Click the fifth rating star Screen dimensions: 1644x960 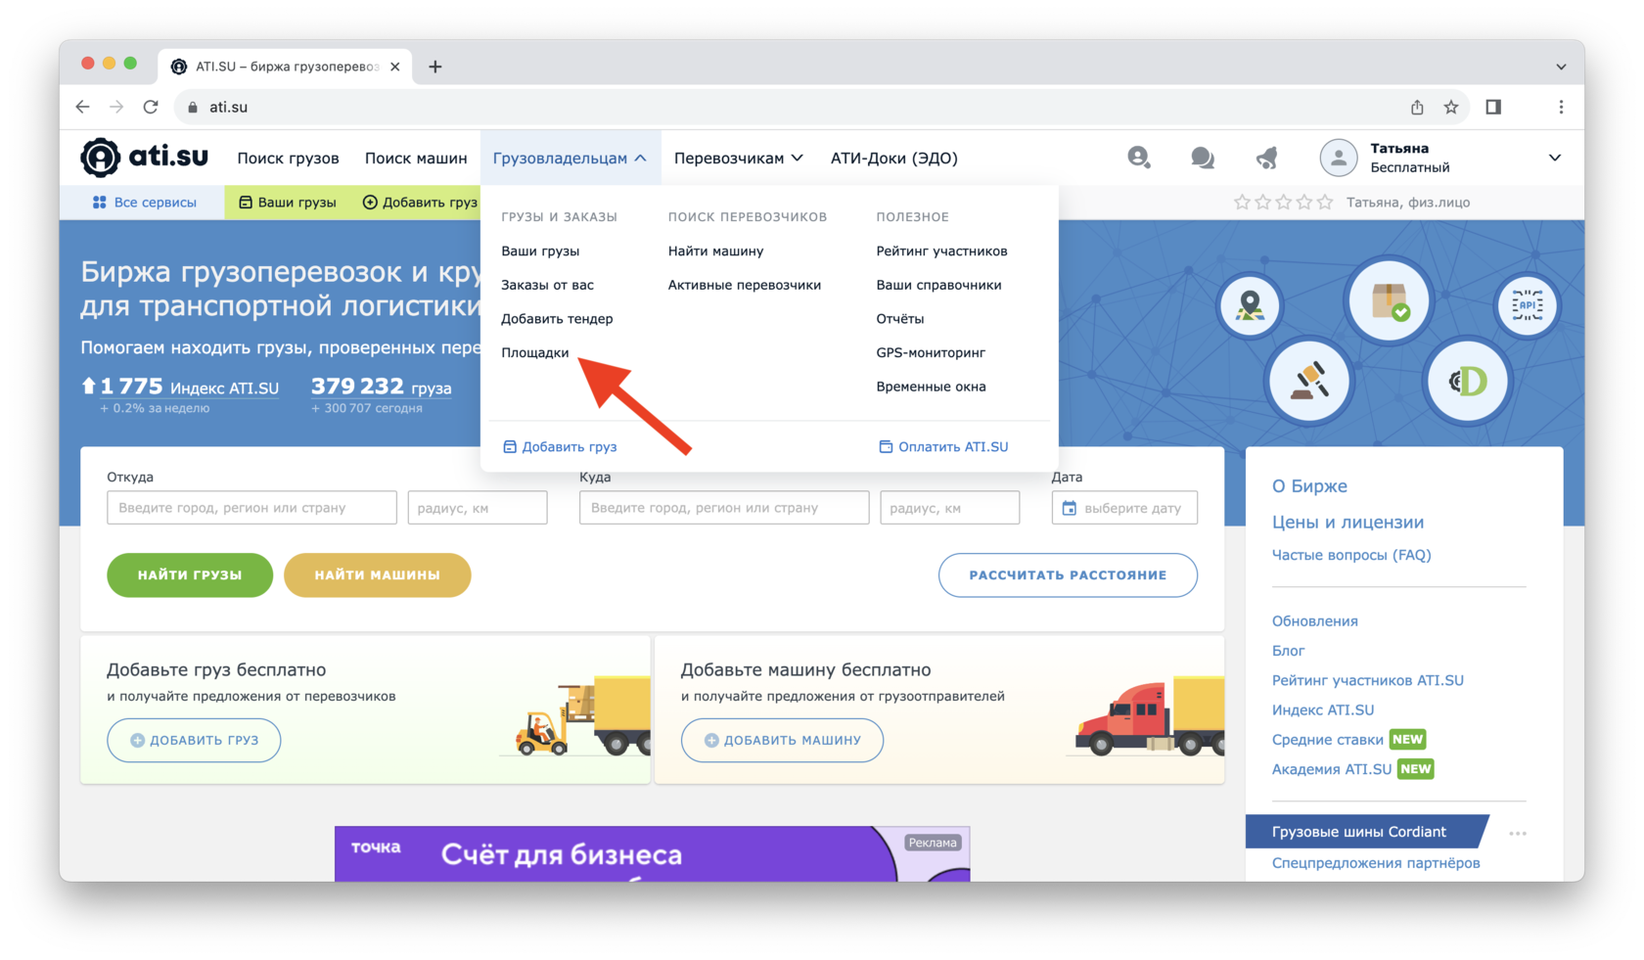[1325, 203]
